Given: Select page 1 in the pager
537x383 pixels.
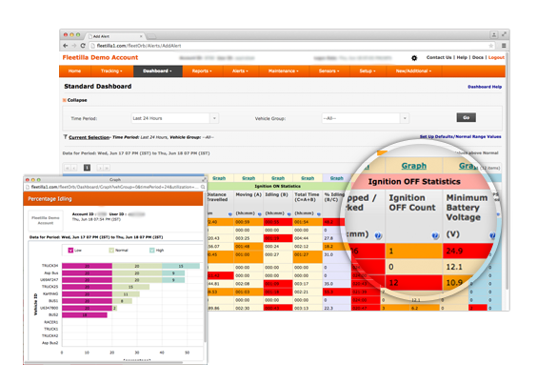Looking at the screenshot, I should point(87,168).
